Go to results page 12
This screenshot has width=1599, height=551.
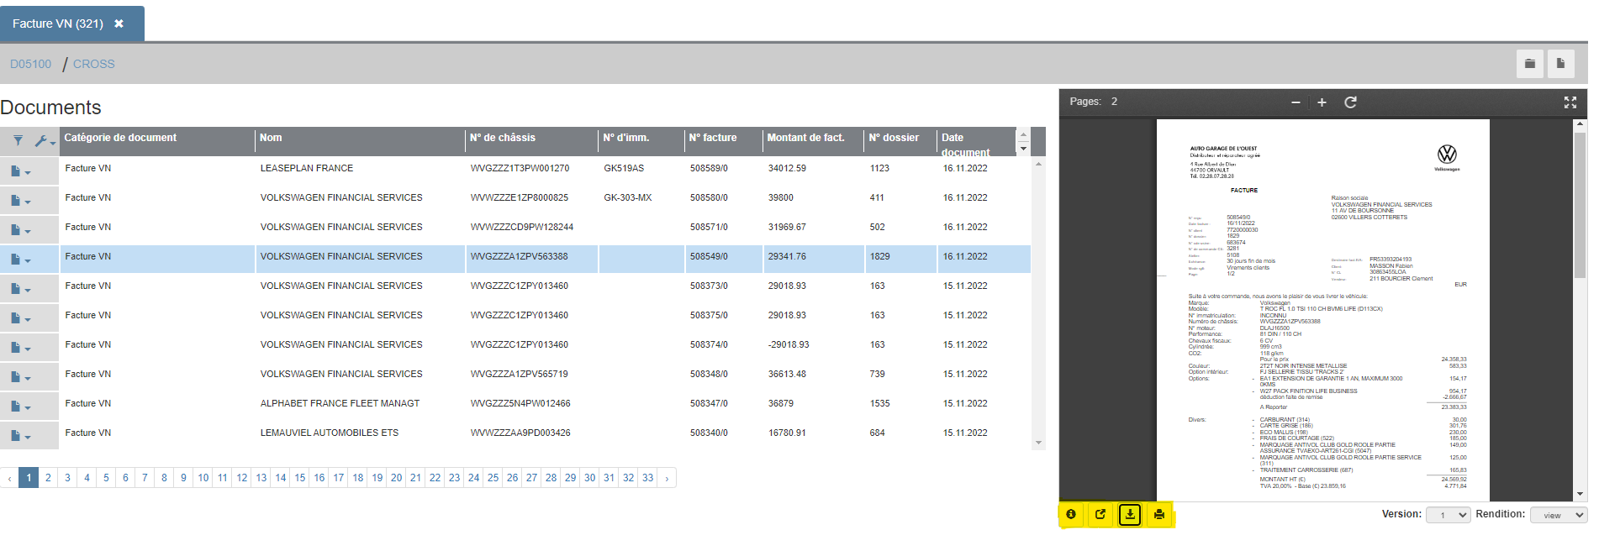click(x=242, y=478)
